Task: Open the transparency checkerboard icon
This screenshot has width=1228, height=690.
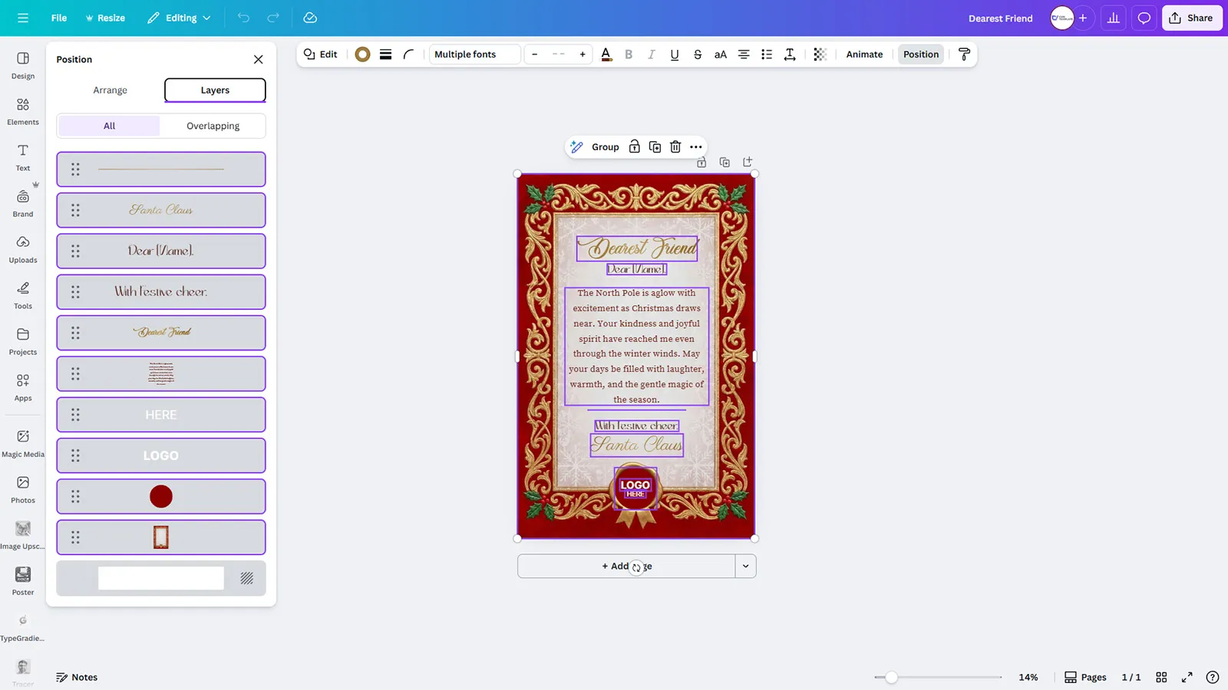Action: tap(820, 54)
